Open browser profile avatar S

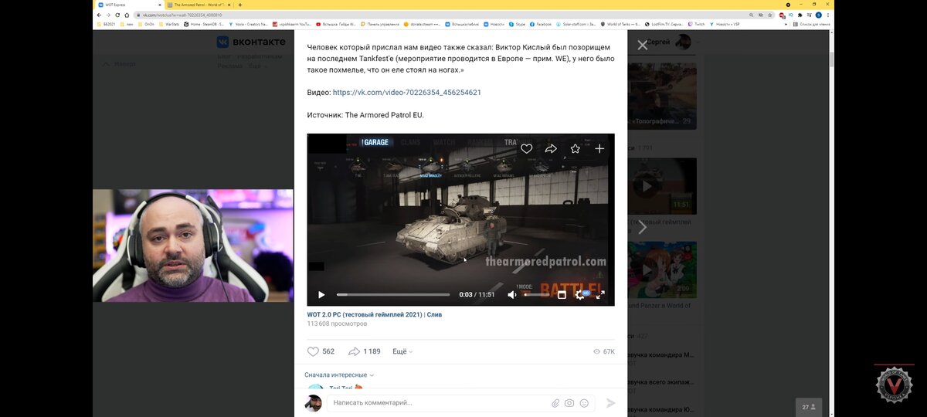pyautogui.click(x=819, y=15)
